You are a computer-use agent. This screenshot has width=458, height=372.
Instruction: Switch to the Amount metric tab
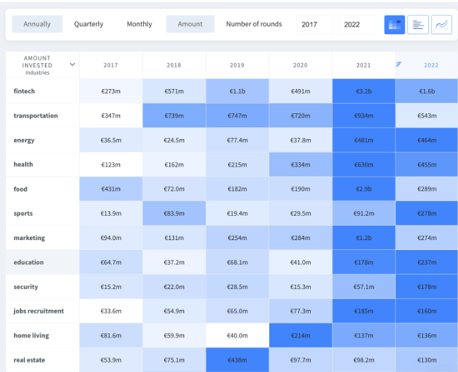190,24
